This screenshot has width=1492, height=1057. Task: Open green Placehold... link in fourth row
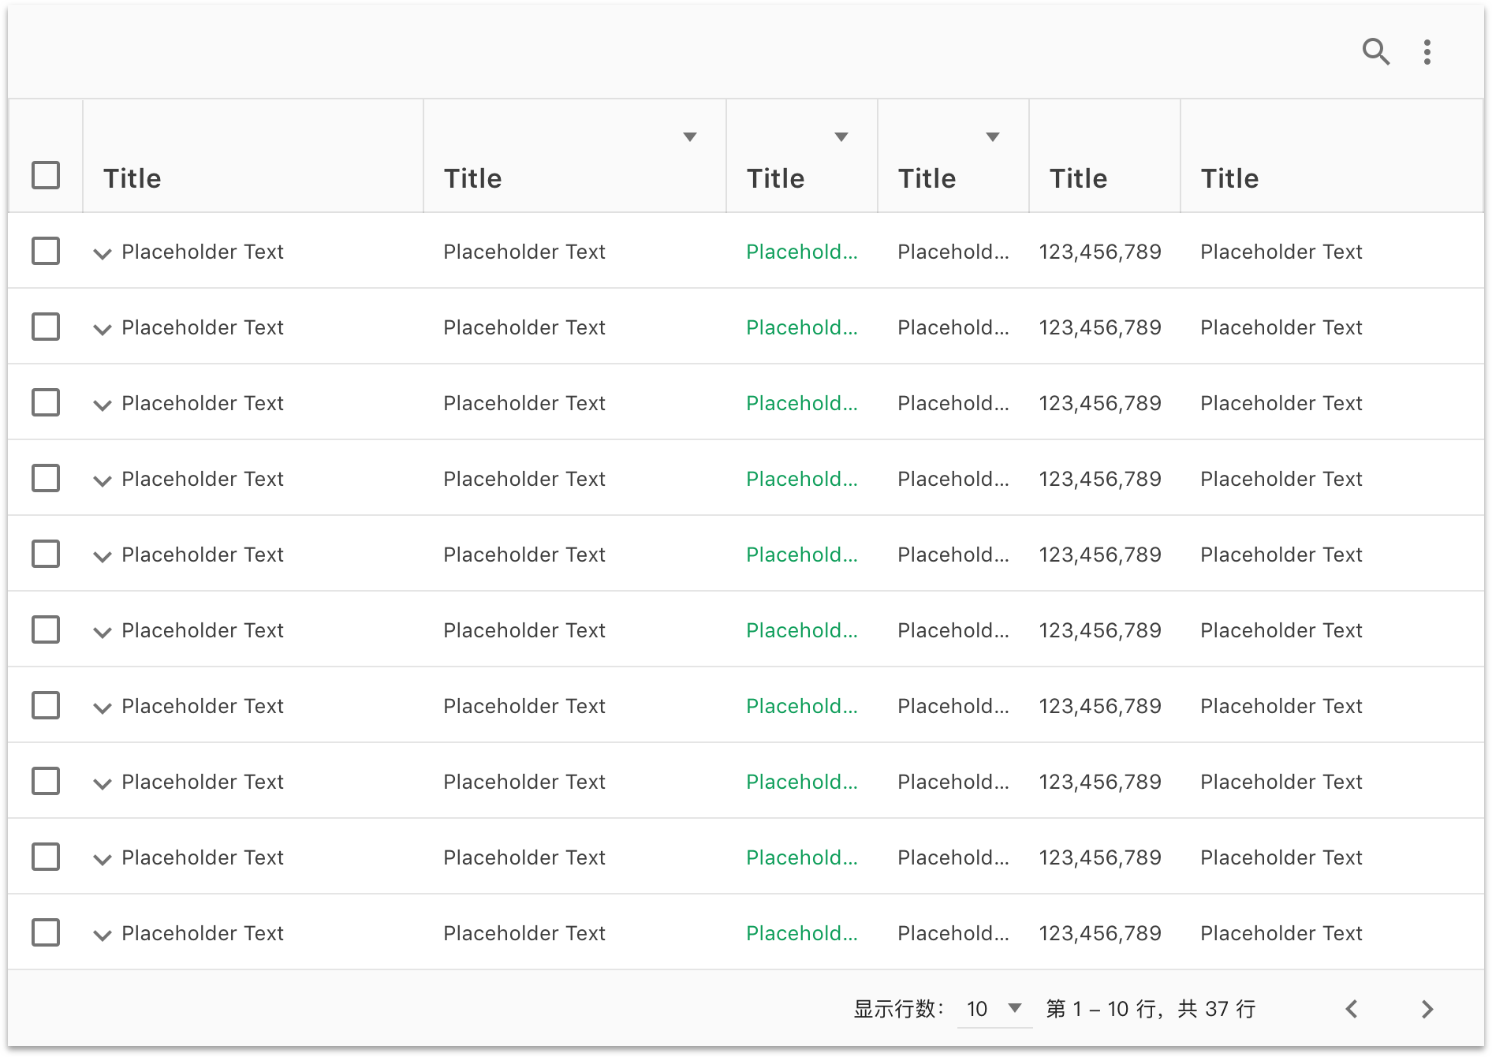coord(802,479)
